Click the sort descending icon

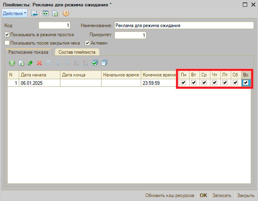click(85, 63)
